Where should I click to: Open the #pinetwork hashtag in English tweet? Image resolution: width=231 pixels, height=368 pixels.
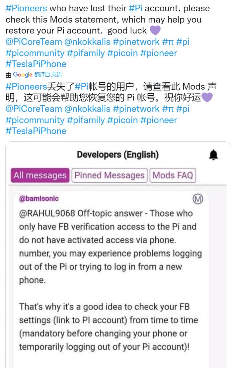tap(136, 42)
